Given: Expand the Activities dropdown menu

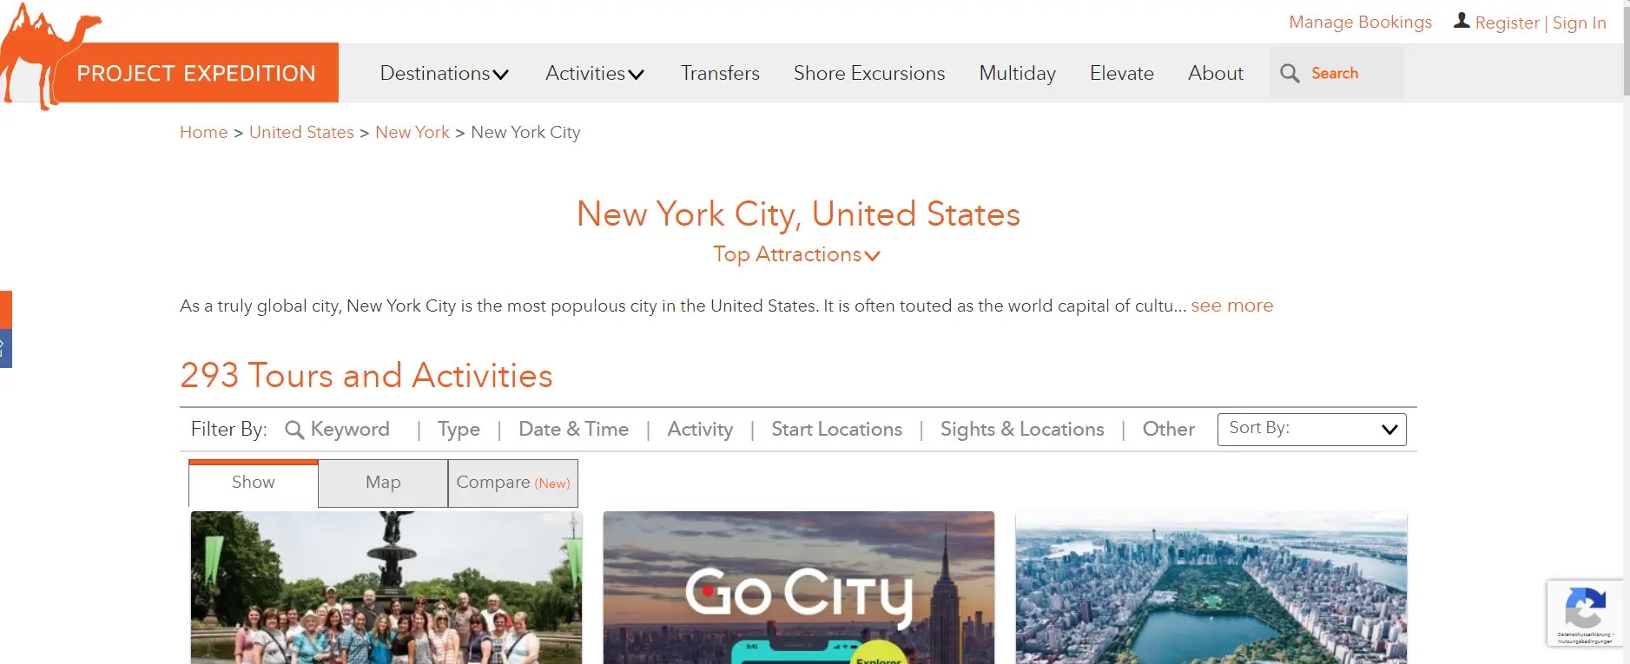Looking at the screenshot, I should [x=595, y=74].
